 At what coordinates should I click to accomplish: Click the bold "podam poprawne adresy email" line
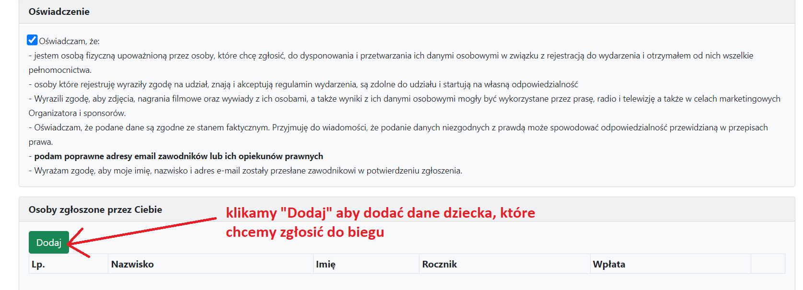pyautogui.click(x=178, y=156)
